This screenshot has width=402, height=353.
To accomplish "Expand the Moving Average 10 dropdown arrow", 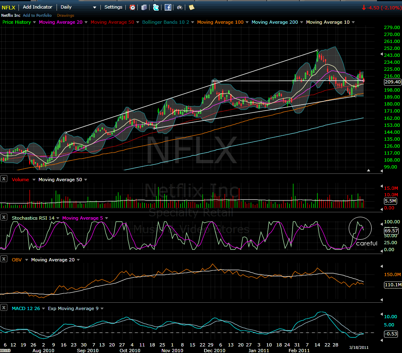I will (353, 22).
